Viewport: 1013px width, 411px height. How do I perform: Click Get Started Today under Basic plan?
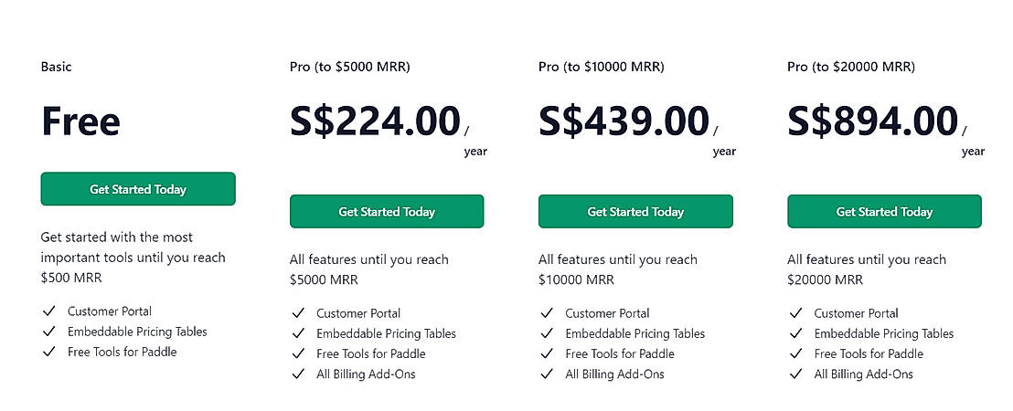pos(138,189)
